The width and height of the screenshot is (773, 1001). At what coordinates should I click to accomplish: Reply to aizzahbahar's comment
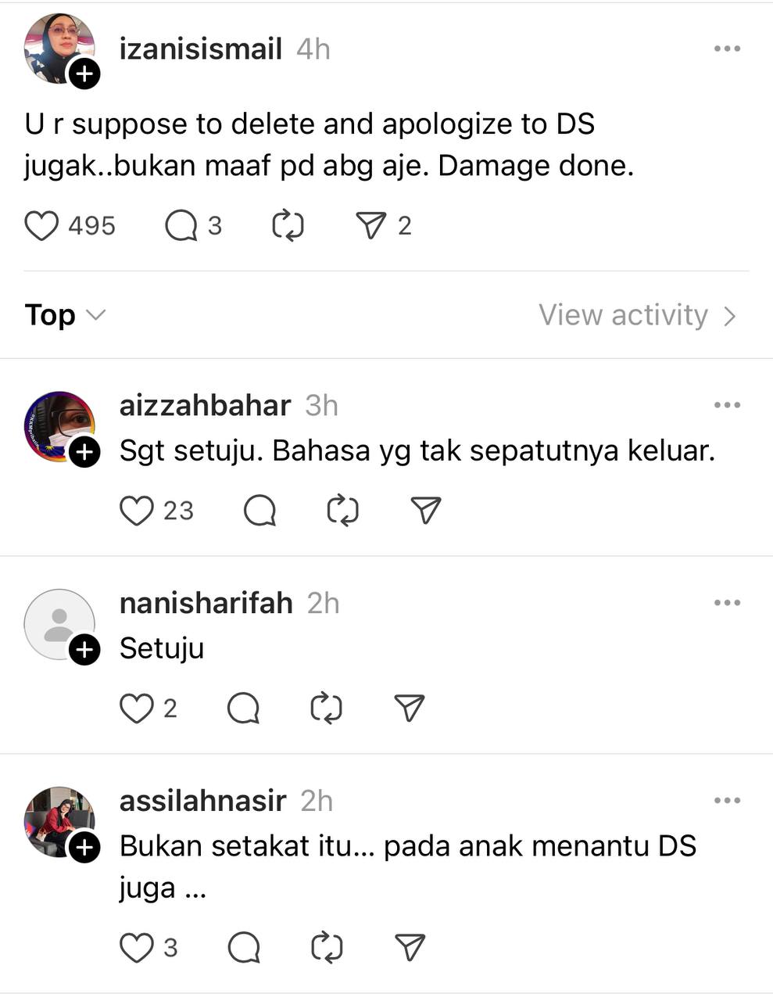[x=259, y=511]
